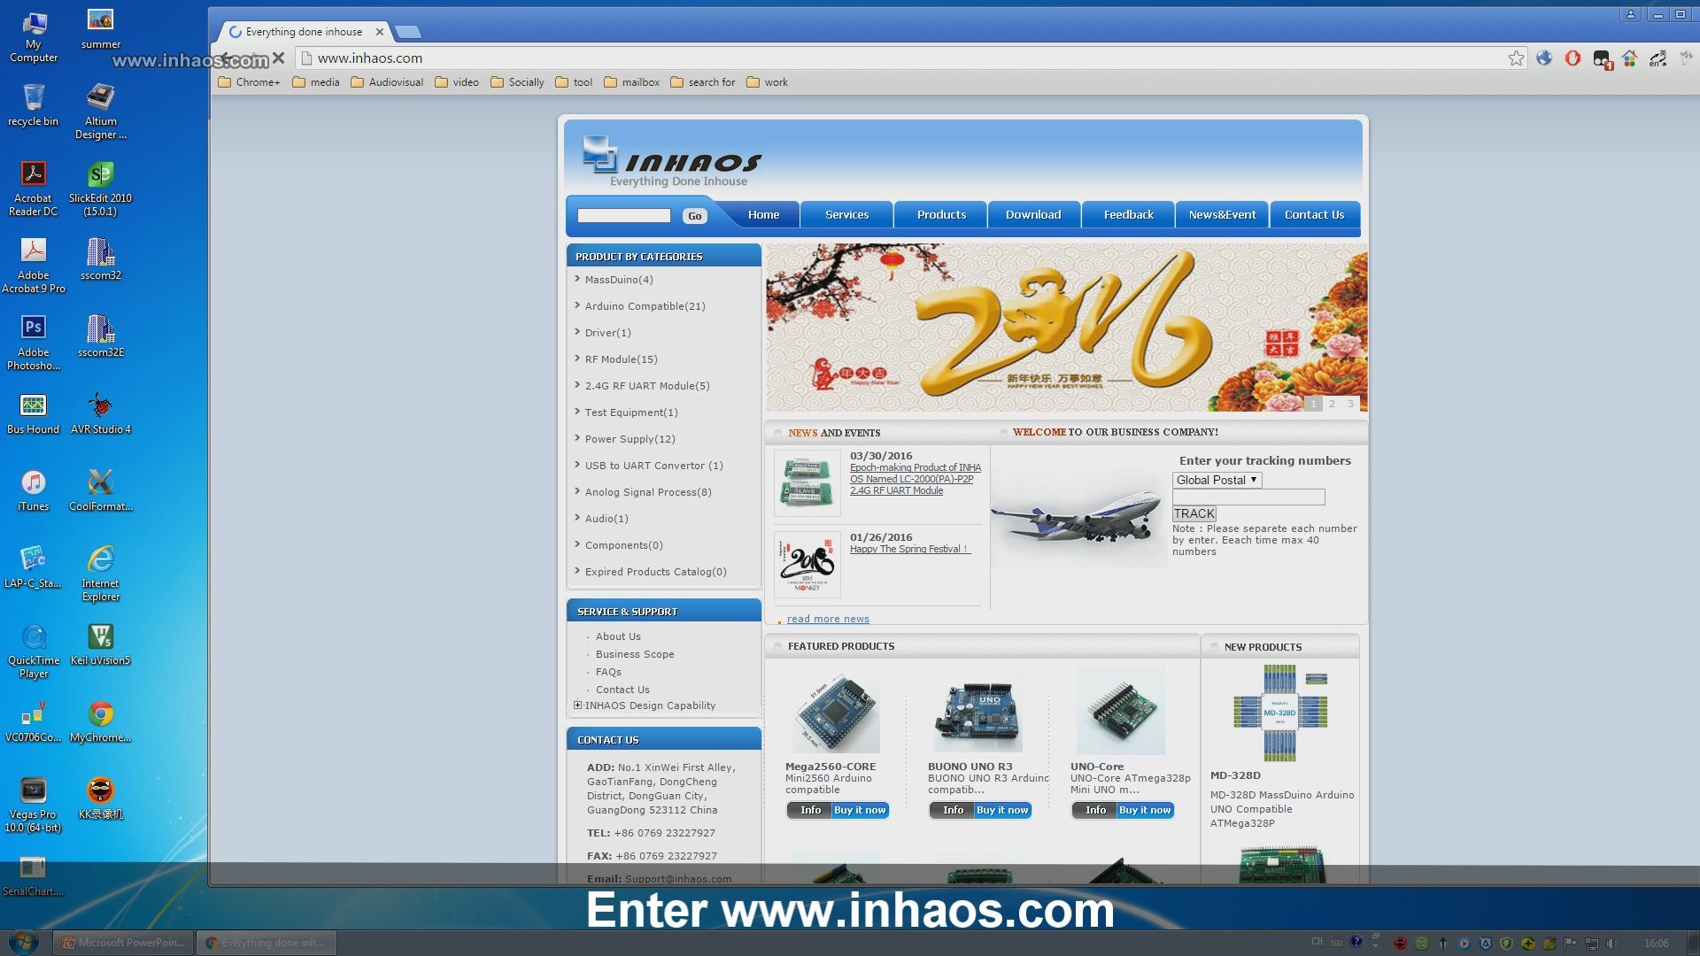Viewport: 1700px width, 956px height.
Task: Expand INHAOS Design Capability tree item
Action: tap(577, 705)
